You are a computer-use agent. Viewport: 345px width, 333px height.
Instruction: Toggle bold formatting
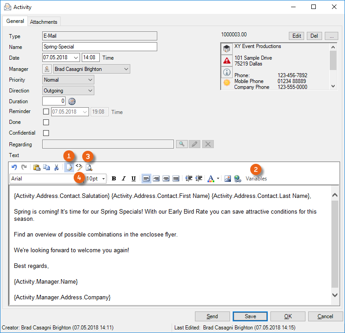click(x=114, y=179)
